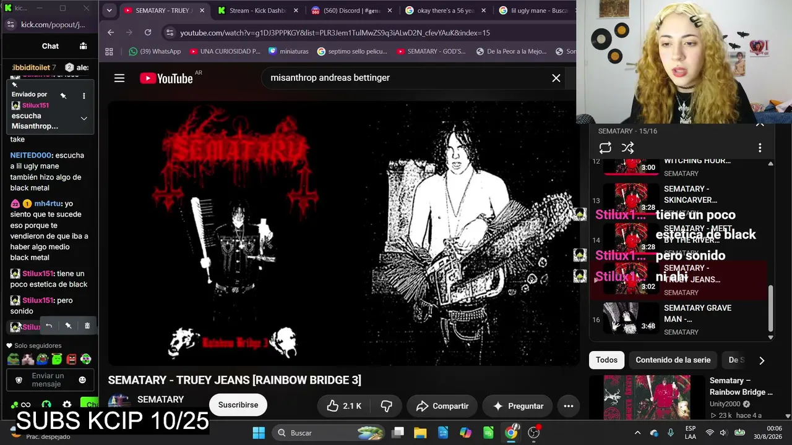Image resolution: width=792 pixels, height=445 pixels.
Task: Go to the YouTube home logo
Action: coord(166,78)
